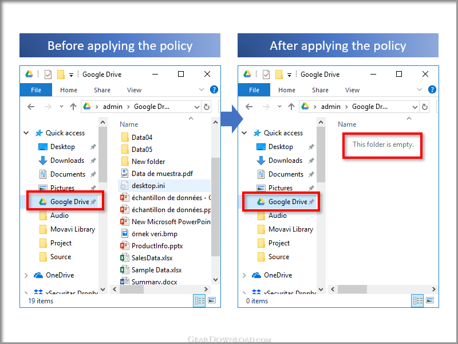Select Data de muestra.pdf file
Screen dimensions: 458x344
pyautogui.click(x=156, y=174)
